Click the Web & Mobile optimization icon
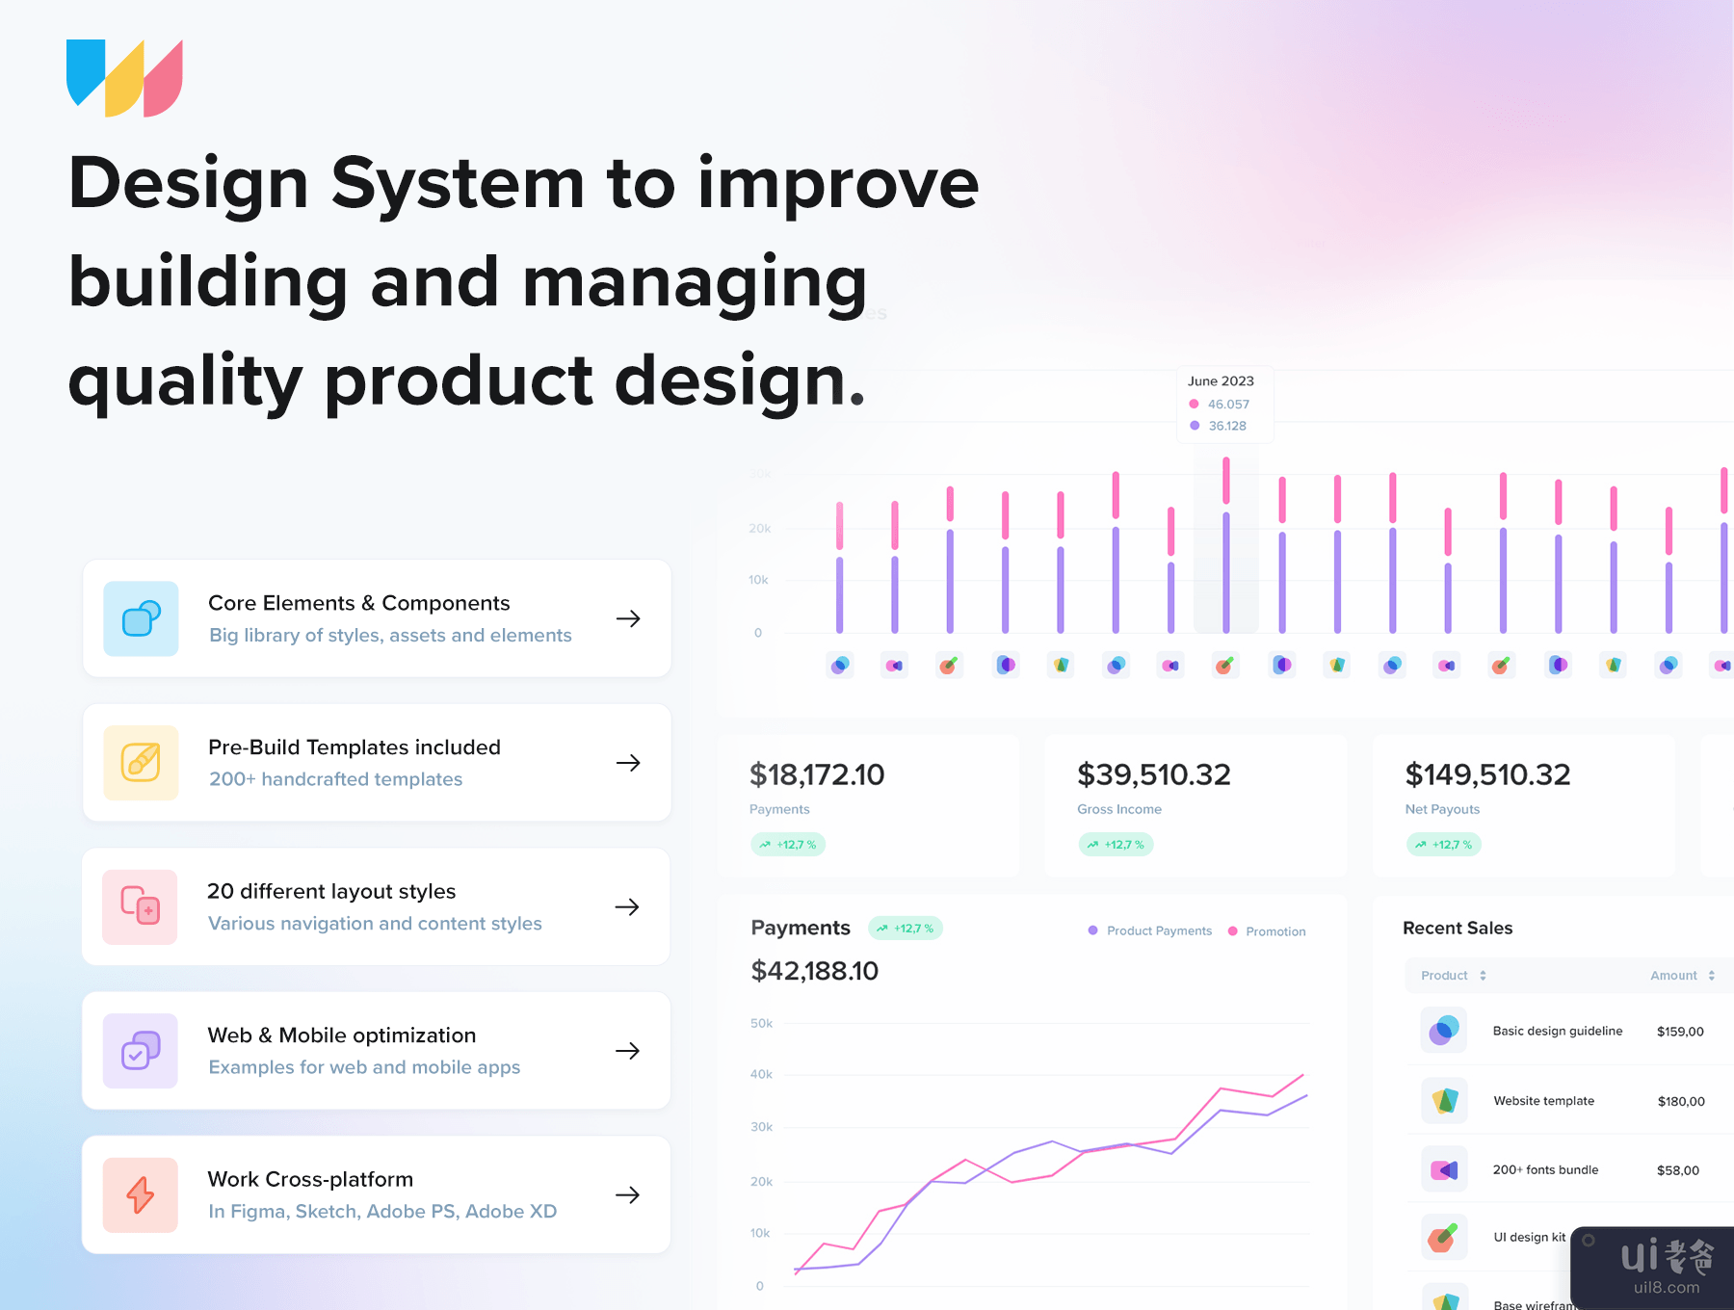Screen dimensions: 1734x1310 (x=141, y=1051)
